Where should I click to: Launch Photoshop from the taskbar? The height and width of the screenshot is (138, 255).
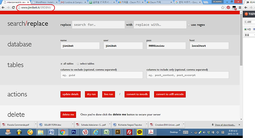coord(74,132)
